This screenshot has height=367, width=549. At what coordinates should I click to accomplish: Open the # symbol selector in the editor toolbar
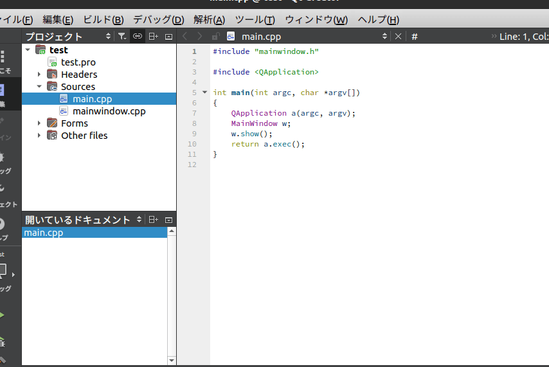coord(415,37)
